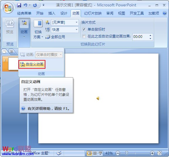Click the zoom slider handle
This screenshot has height=157, width=169.
[127, 153]
